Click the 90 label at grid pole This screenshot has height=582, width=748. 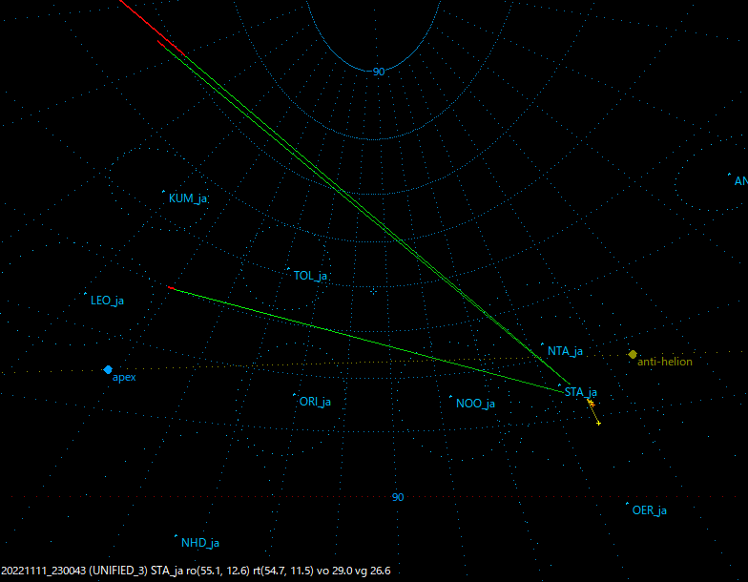point(379,72)
